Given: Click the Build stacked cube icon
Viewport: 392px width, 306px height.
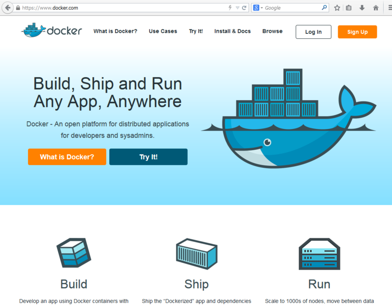Looking at the screenshot, I should [74, 253].
